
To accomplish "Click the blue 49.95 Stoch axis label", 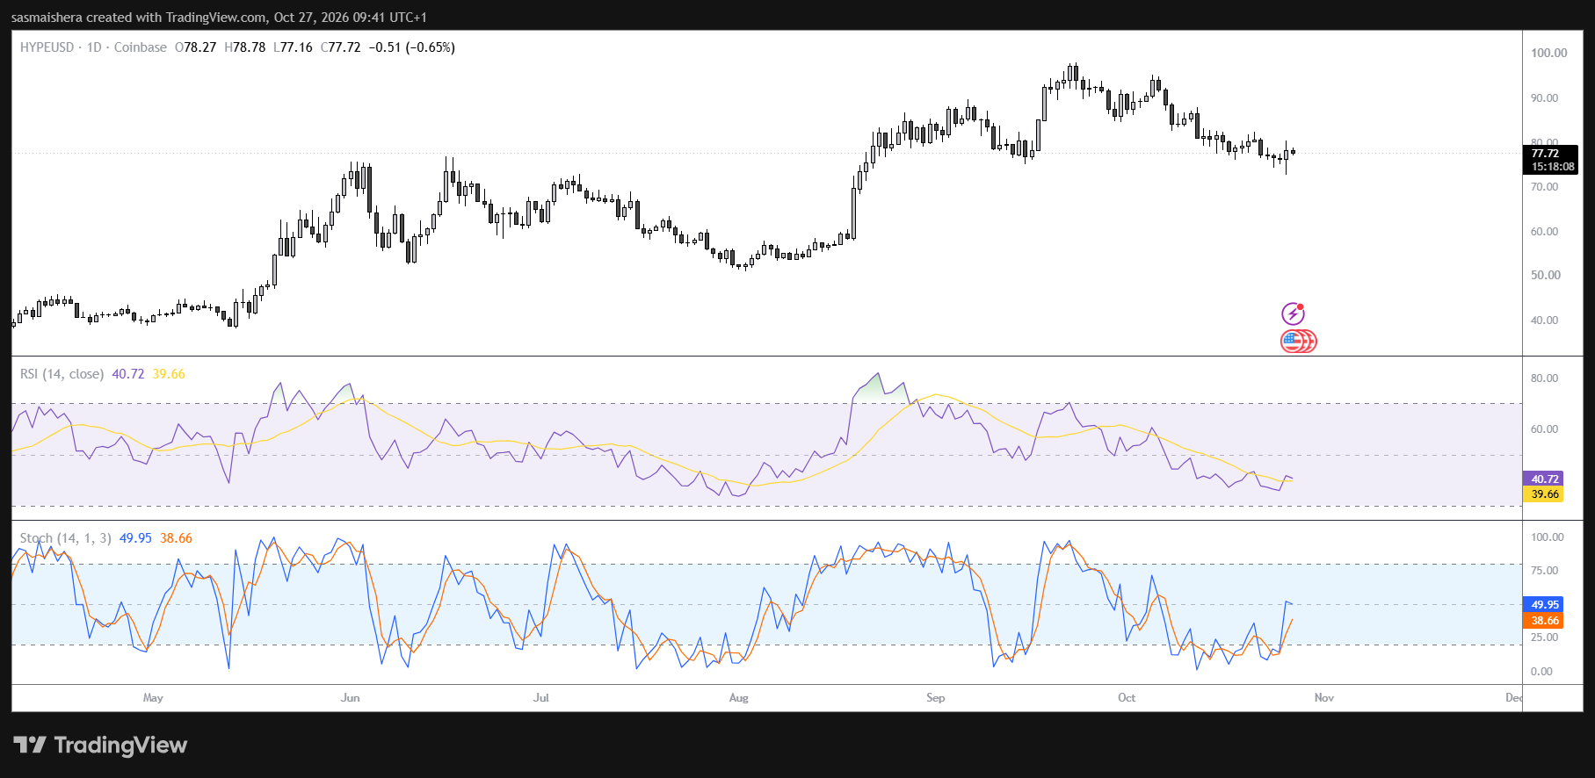I will pos(1544,604).
